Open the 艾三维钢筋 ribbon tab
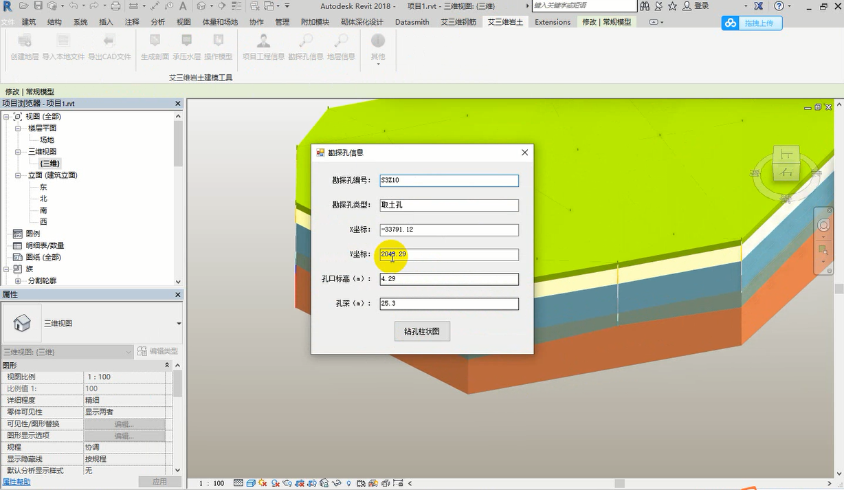 click(x=458, y=22)
